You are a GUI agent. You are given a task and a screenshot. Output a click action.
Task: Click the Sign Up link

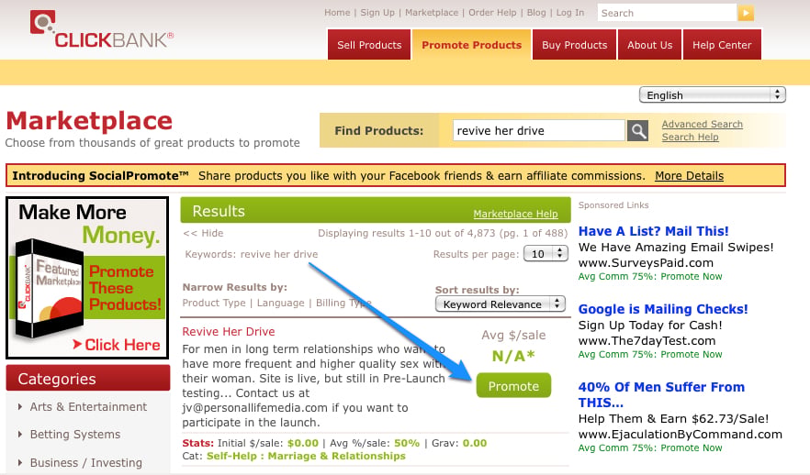[377, 12]
